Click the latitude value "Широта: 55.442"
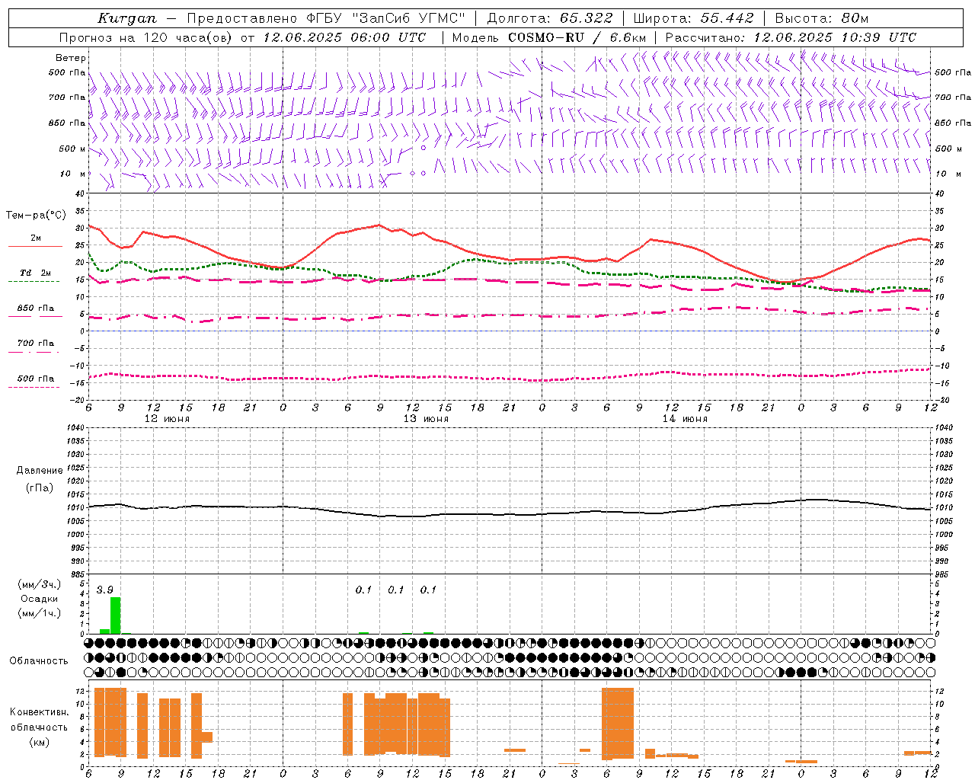This screenshot has width=975, height=780. tap(693, 18)
